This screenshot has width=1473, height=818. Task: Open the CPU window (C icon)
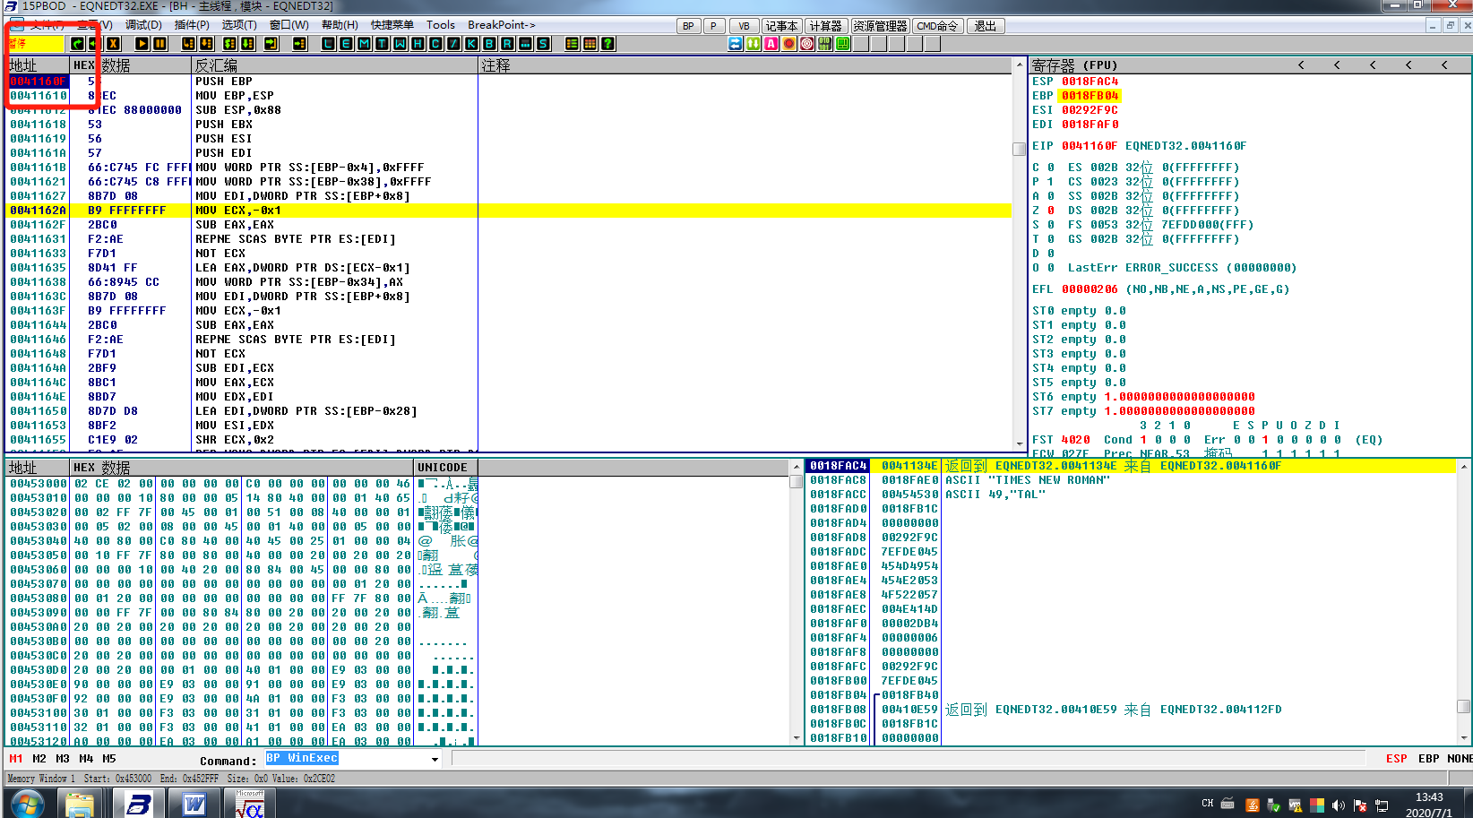click(x=435, y=43)
